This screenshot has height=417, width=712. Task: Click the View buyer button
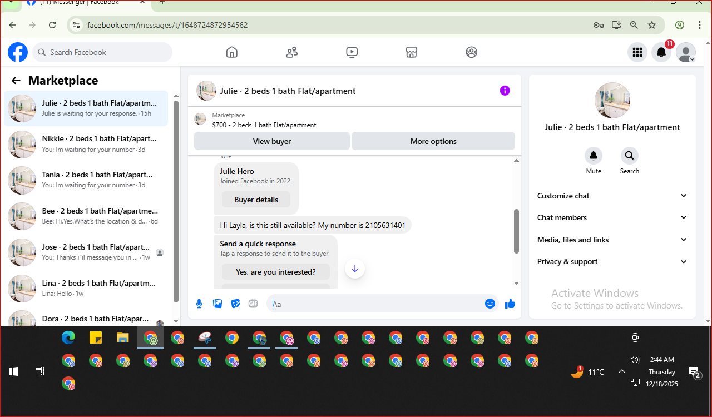click(x=272, y=141)
